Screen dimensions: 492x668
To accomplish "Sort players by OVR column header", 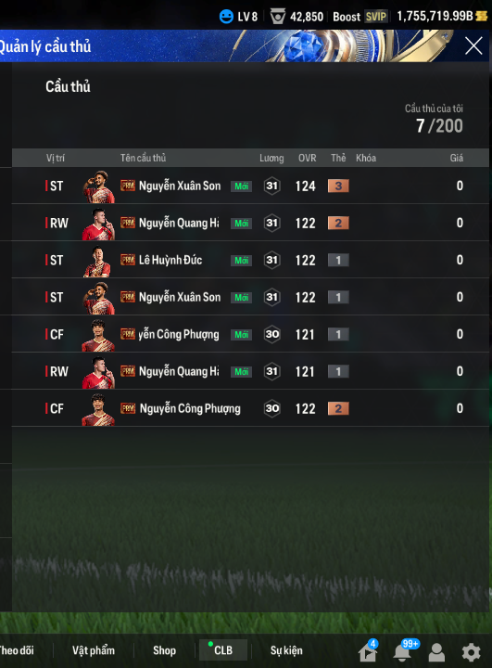I will 308,158.
